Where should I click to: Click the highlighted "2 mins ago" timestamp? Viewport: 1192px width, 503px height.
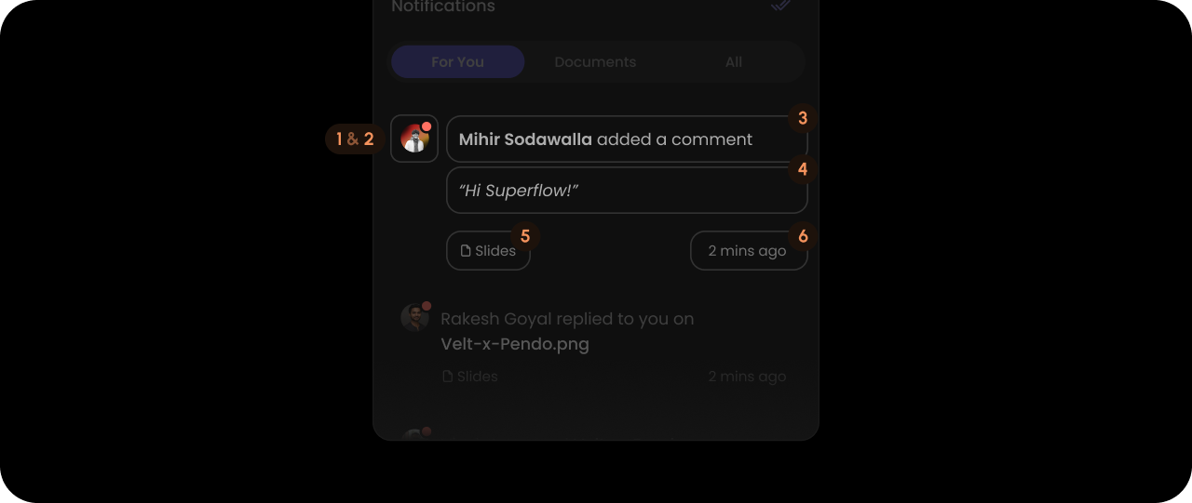click(747, 251)
